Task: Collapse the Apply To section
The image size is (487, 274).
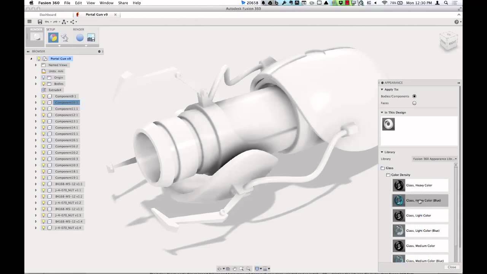Action: 382,89
